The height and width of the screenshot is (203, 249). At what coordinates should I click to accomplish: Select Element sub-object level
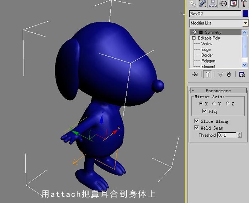point(208,66)
